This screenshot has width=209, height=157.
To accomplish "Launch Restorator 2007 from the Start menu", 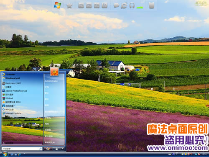I will pyautogui.click(x=13, y=83).
